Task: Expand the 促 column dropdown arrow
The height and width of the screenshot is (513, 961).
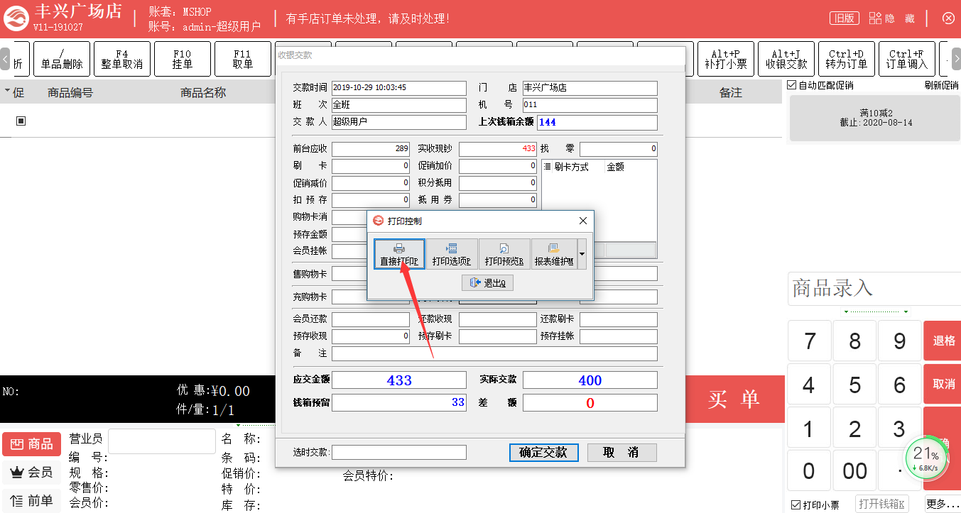Action: tap(7, 92)
